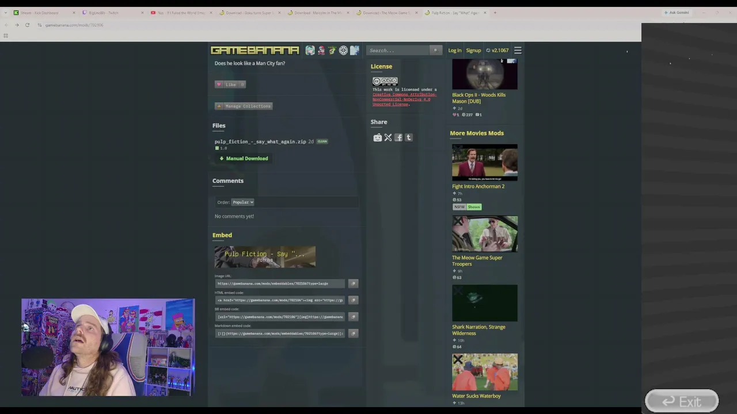Switch to the Kick Dashboard browser tab
The width and height of the screenshot is (737, 414).
click(x=44, y=13)
